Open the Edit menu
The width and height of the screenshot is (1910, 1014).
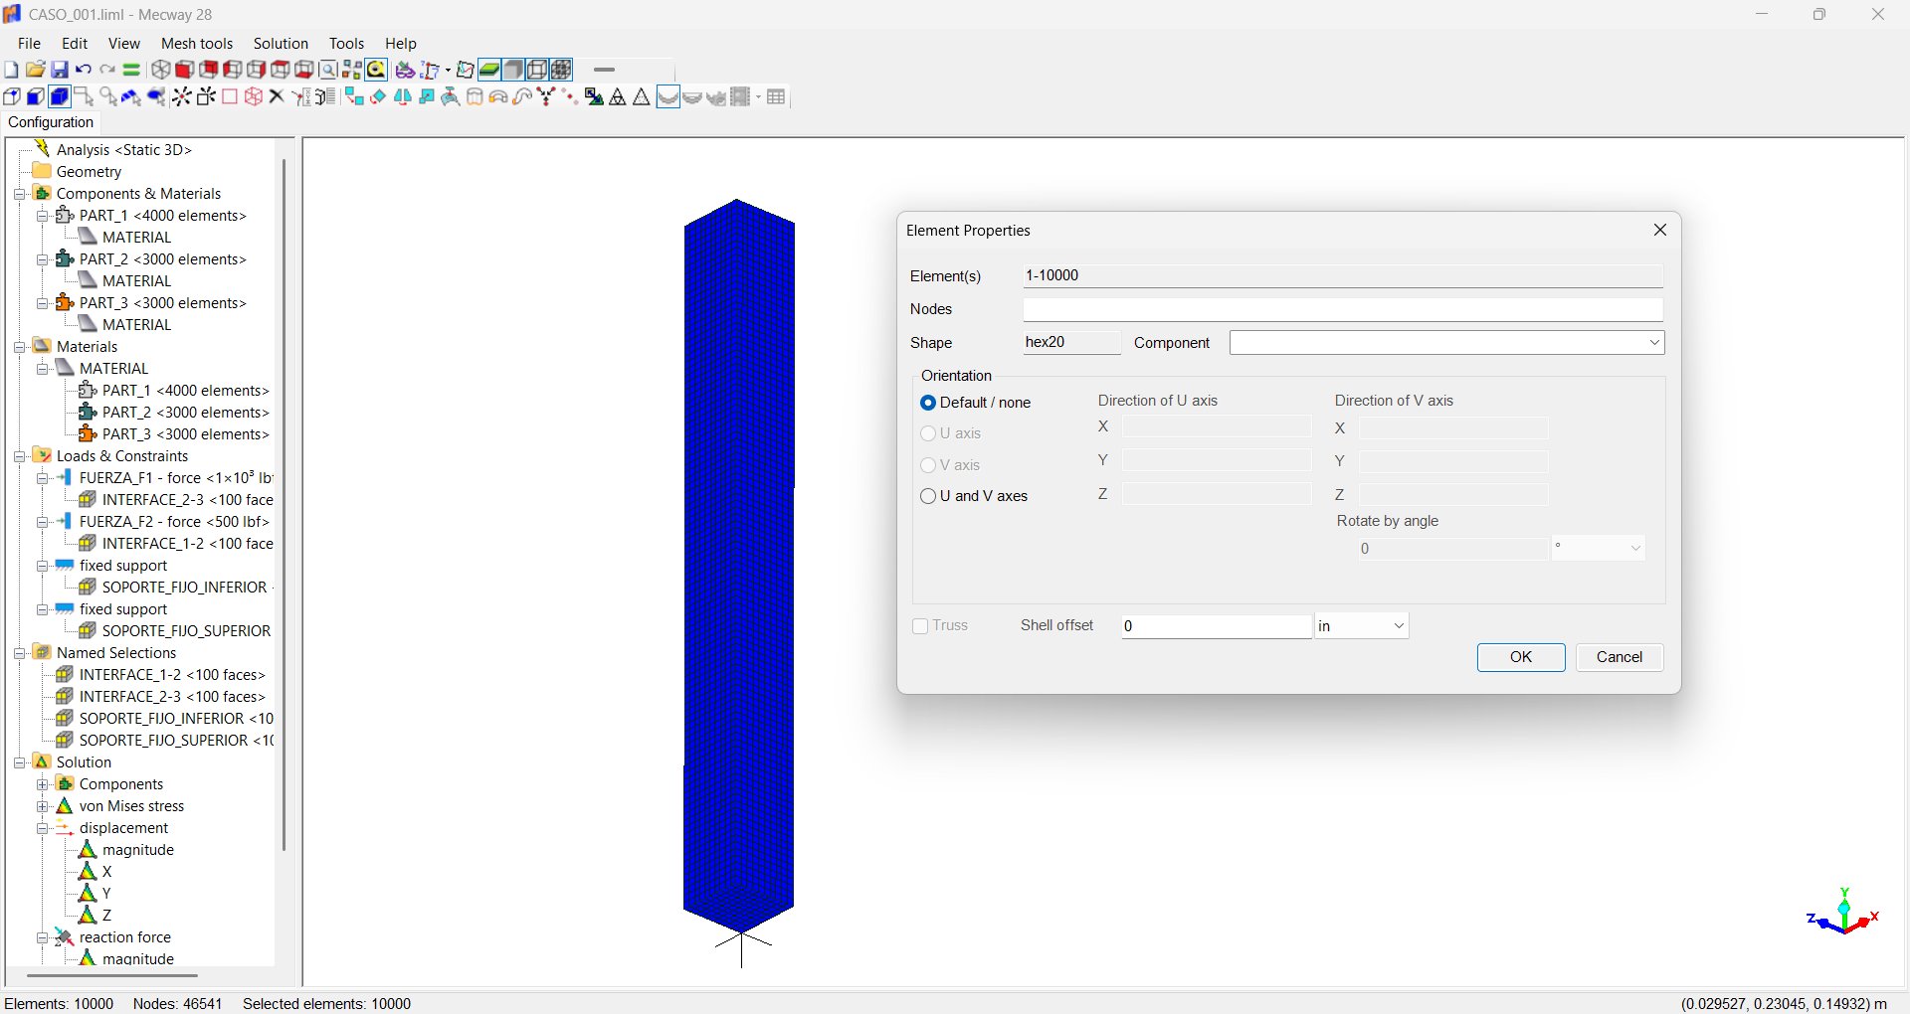(75, 44)
